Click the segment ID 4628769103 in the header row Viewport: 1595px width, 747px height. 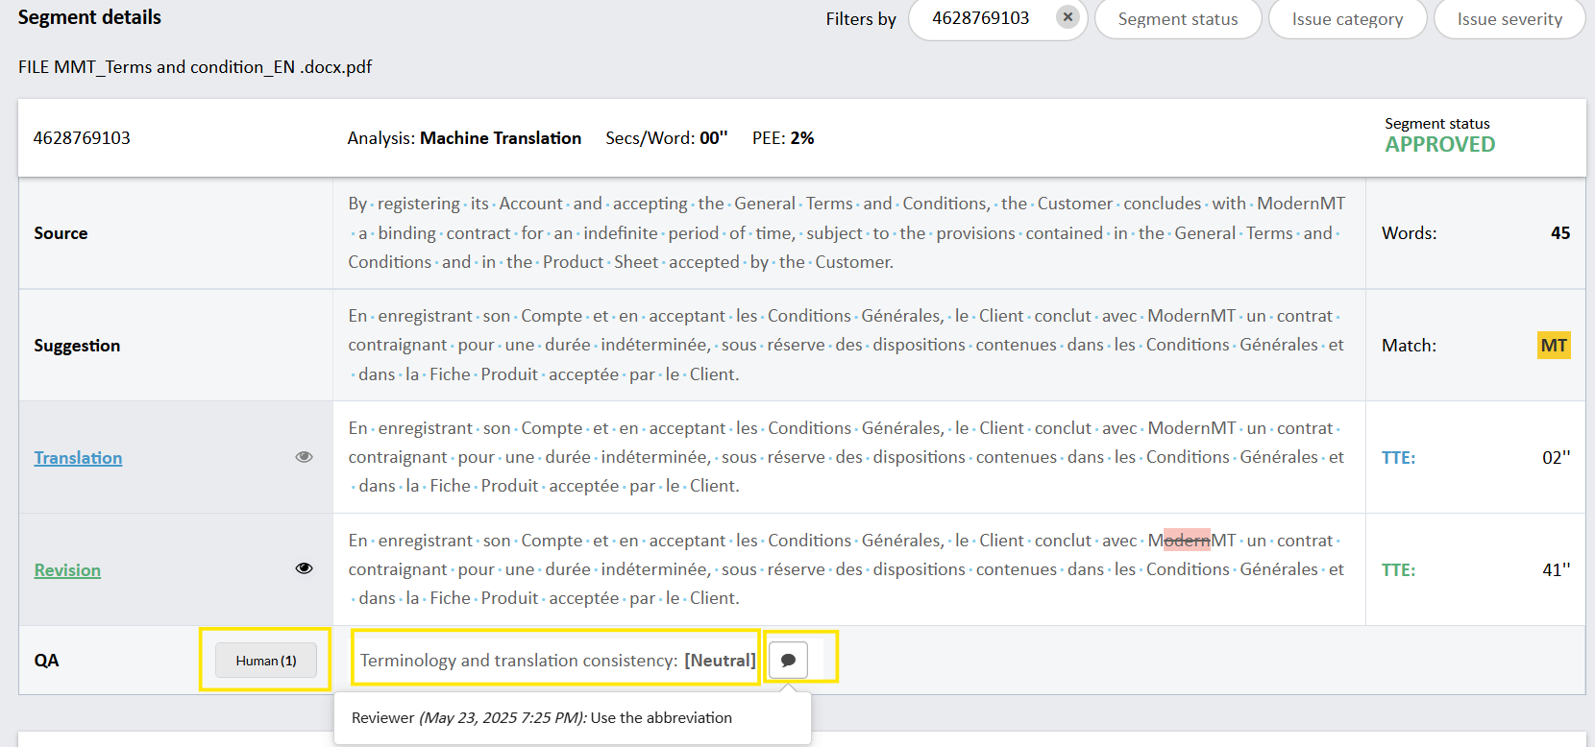pyautogui.click(x=82, y=138)
